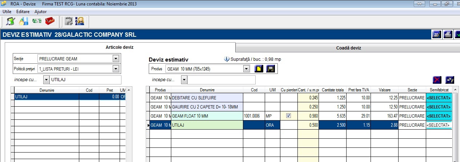Click the search field containing UTILAJ
This screenshot has width=460, height=162.
pos(85,80)
